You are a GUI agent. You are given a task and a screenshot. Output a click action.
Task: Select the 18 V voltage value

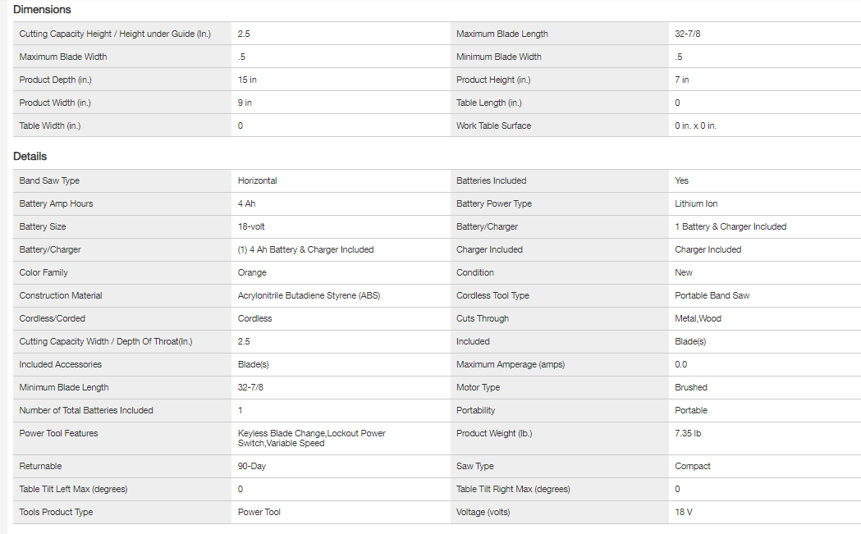[x=684, y=512]
